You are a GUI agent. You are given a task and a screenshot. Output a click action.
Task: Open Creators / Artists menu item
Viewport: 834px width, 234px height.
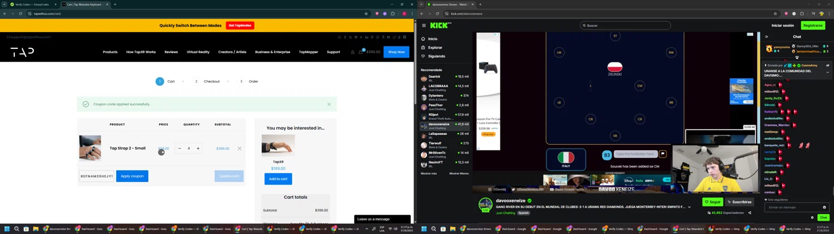coord(232,52)
